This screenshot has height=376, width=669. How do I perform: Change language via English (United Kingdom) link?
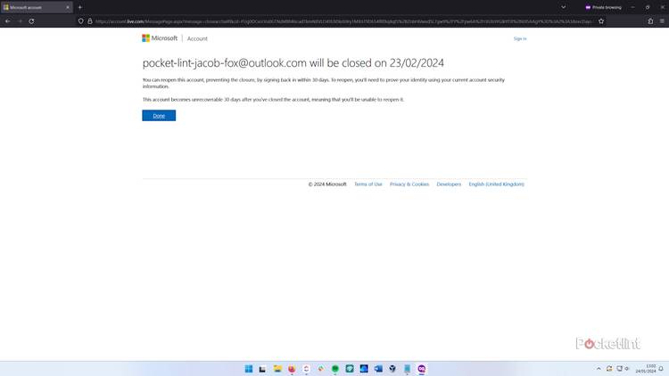click(x=496, y=184)
